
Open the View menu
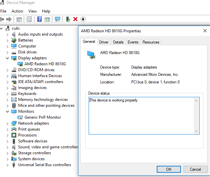[x=32, y=11]
